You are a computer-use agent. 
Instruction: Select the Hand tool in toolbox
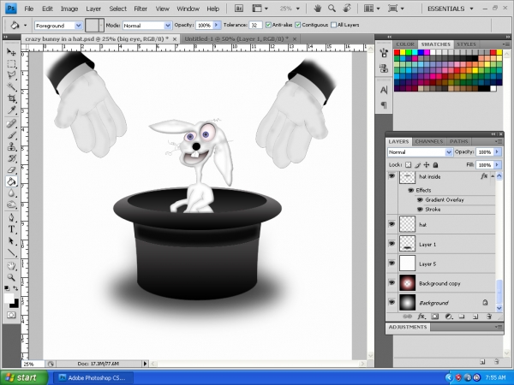(x=11, y=265)
